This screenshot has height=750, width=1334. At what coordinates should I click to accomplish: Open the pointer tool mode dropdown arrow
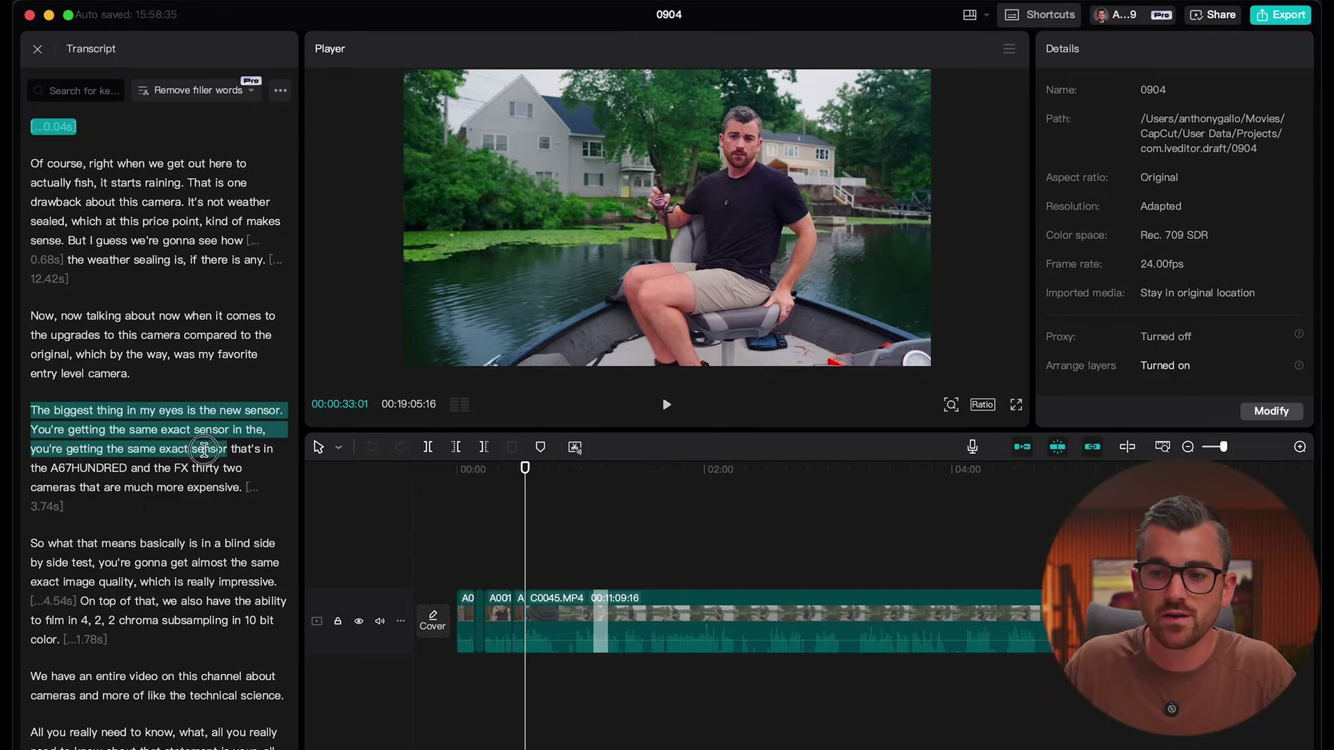coord(338,448)
